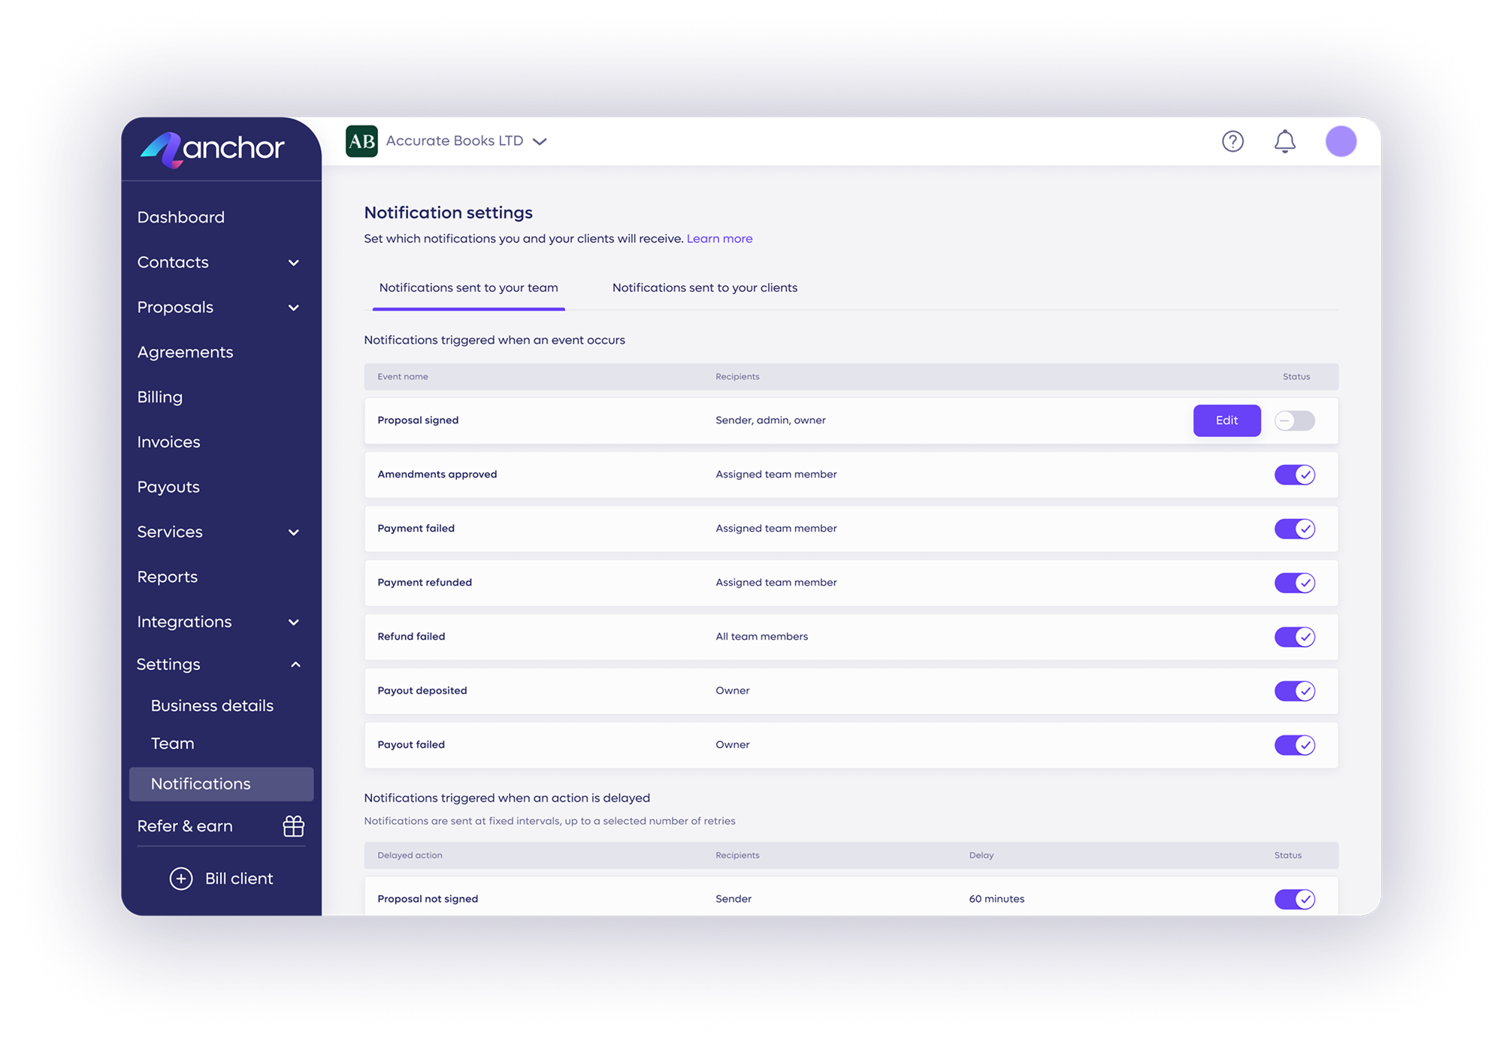This screenshot has width=1503, height=1041.
Task: Disable the Amendments approved toggle
Action: click(x=1295, y=475)
